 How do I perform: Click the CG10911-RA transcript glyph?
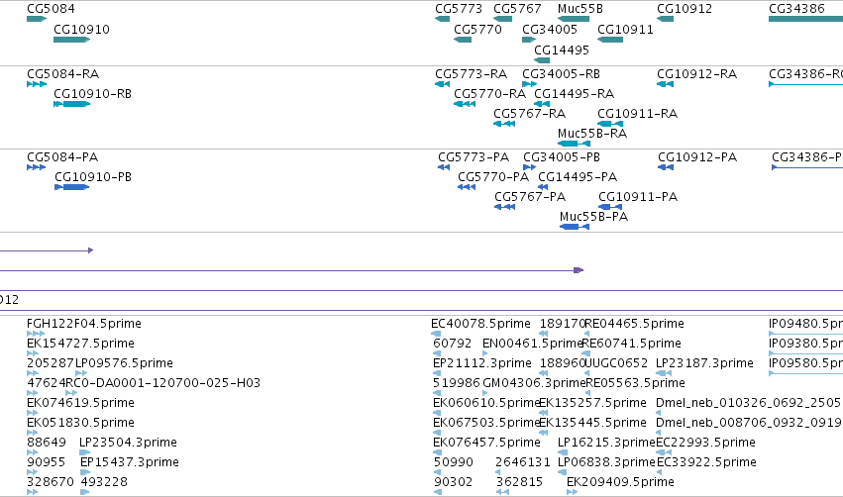pos(610,124)
